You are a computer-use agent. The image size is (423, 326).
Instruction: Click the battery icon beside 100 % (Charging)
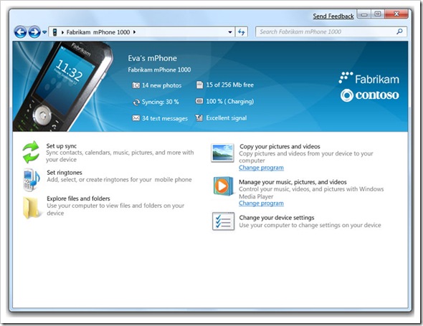coord(199,101)
